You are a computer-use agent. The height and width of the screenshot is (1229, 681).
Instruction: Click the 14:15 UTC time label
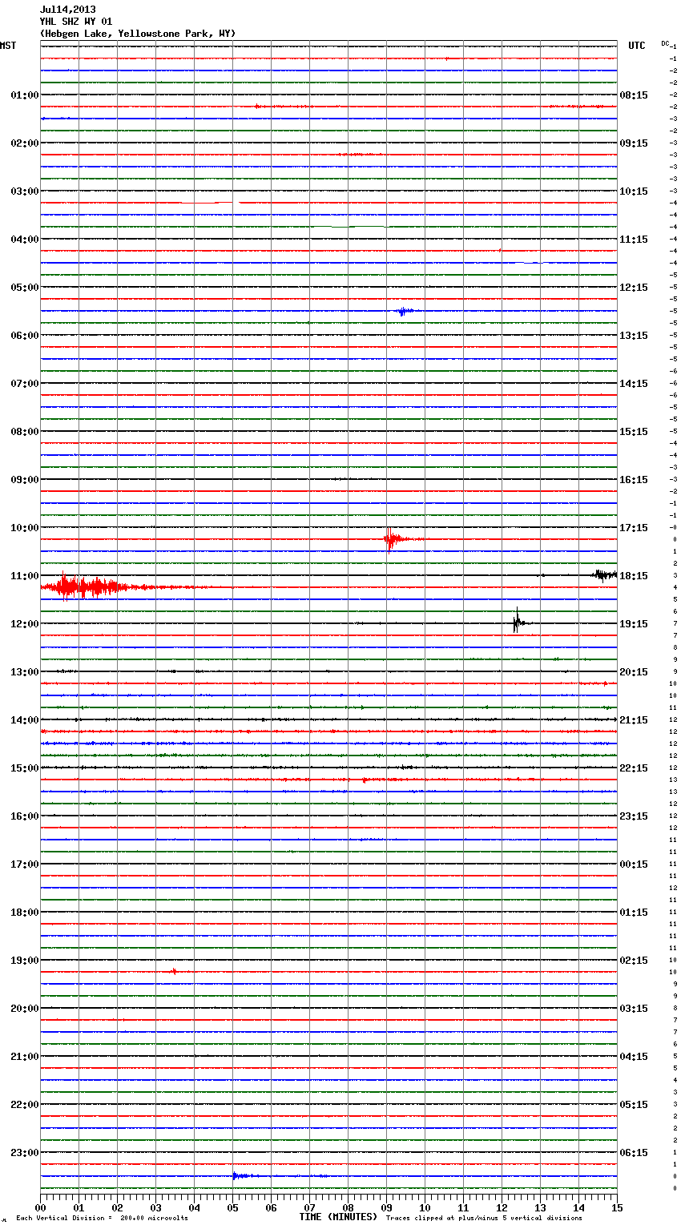pyautogui.click(x=634, y=384)
